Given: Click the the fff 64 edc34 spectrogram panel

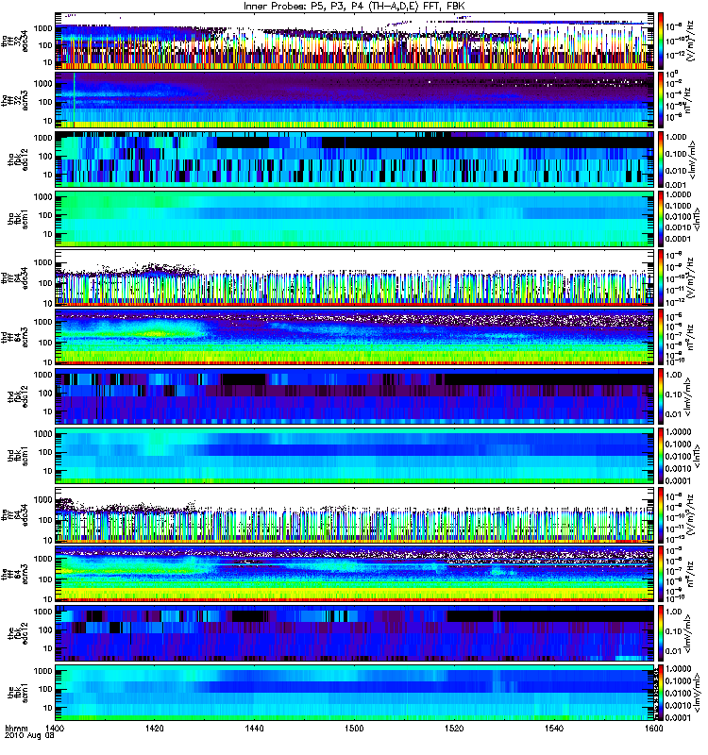Looking at the screenshot, I should pos(355,514).
